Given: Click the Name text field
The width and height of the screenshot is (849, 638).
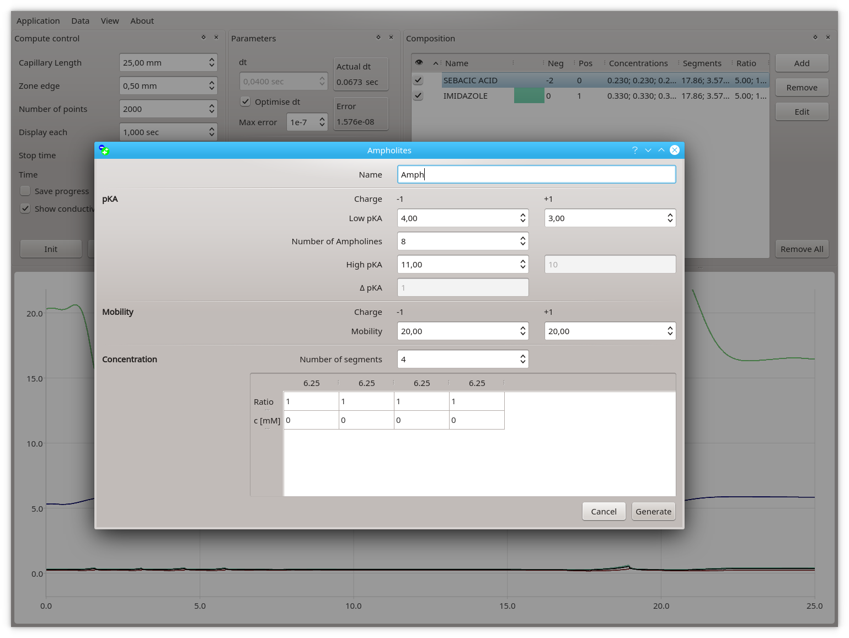Looking at the screenshot, I should point(536,174).
